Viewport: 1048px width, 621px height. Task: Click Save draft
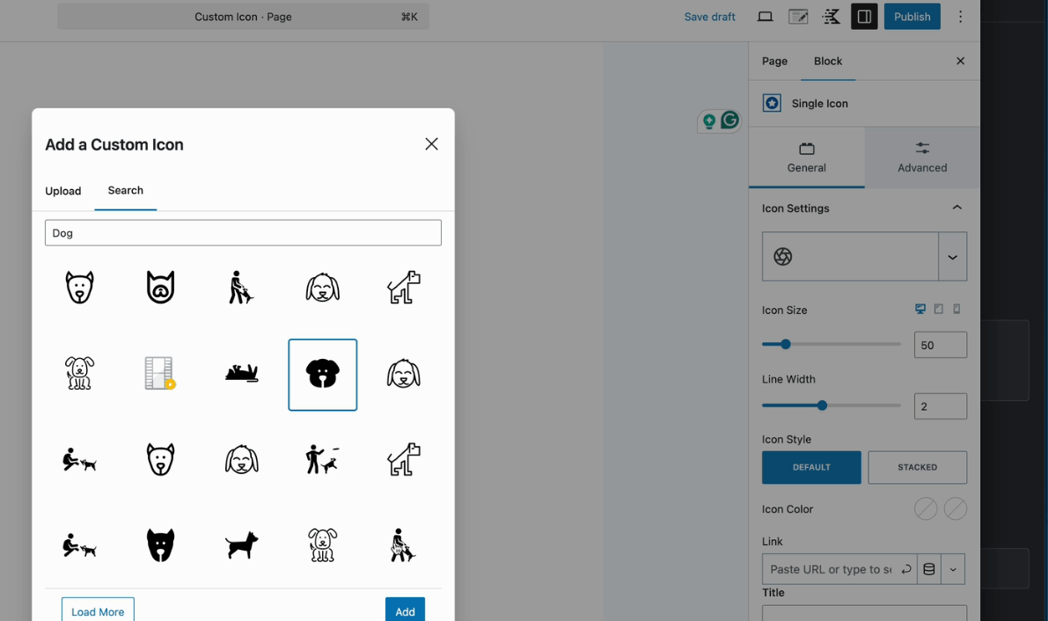(710, 17)
